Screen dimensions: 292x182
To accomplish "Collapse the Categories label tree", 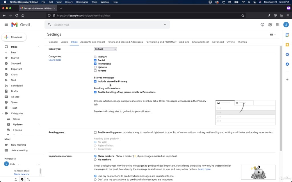I will 3,113.
